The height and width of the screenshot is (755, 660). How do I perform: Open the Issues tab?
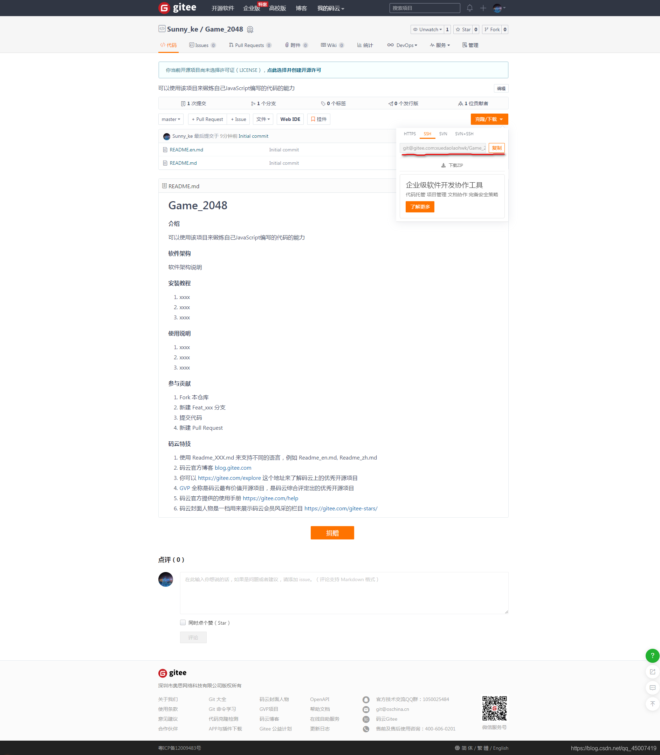click(x=202, y=45)
